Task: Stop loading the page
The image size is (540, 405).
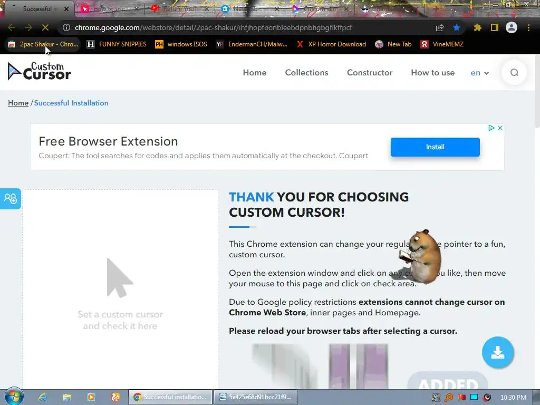Action: coord(45,27)
